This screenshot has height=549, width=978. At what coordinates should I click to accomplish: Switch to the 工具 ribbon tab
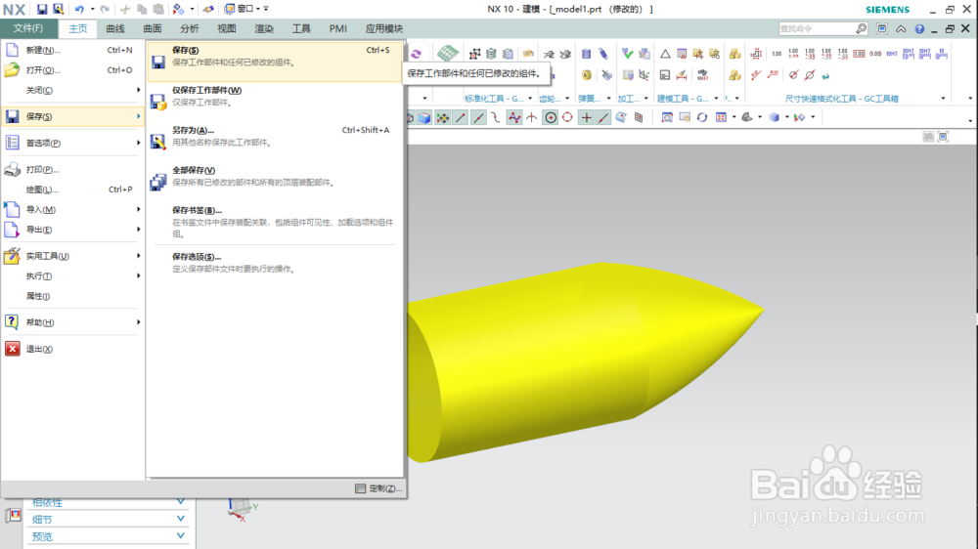click(301, 28)
